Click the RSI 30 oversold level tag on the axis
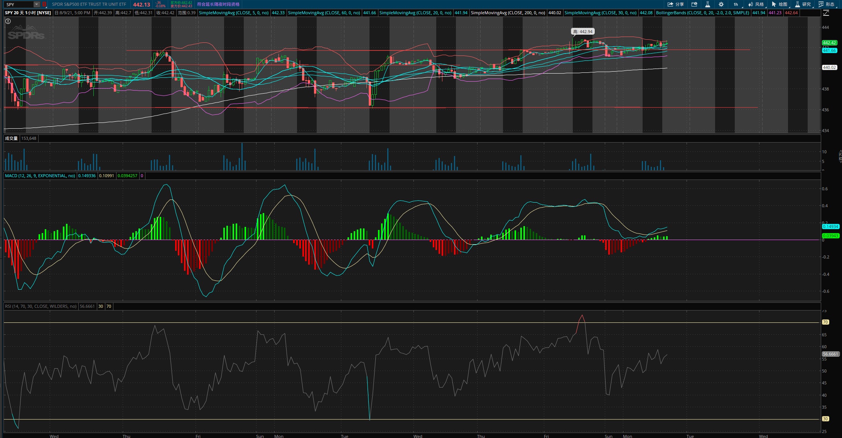The height and width of the screenshot is (438, 842). click(825, 419)
